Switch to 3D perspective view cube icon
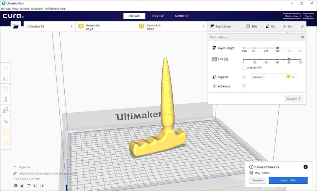This screenshot has height=191, width=317. (x=16, y=186)
